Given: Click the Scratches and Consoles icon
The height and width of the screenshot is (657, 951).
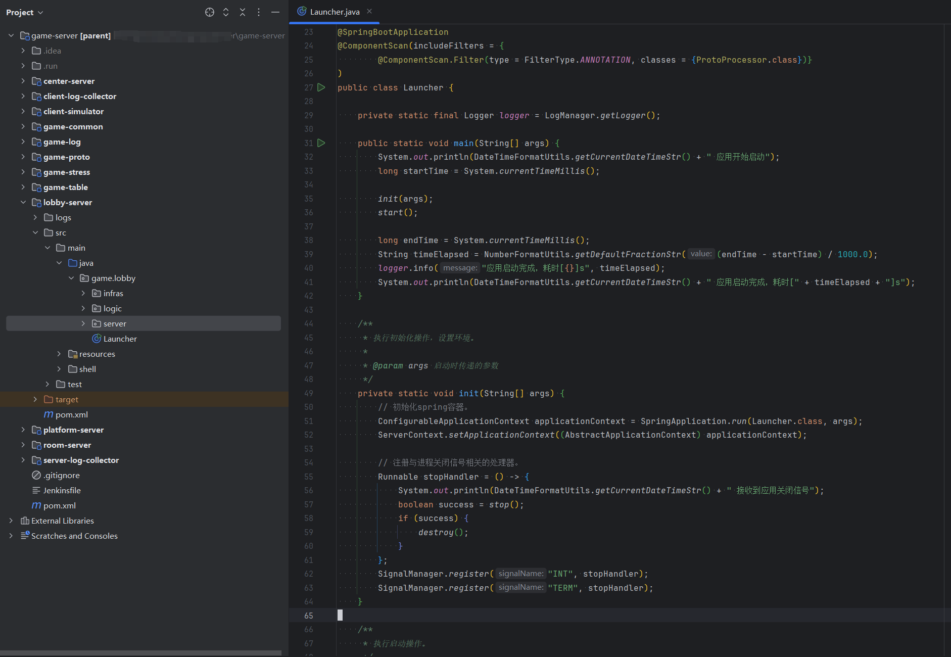Looking at the screenshot, I should 25,536.
